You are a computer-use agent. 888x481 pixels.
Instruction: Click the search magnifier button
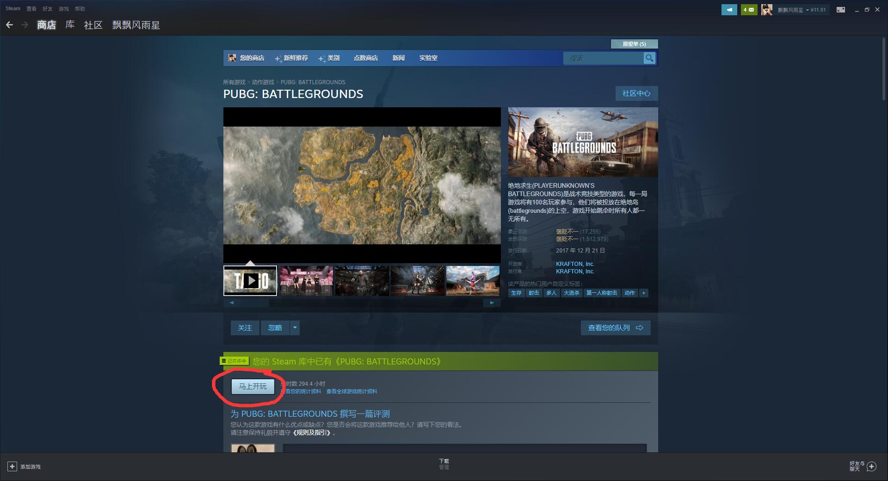tap(649, 58)
